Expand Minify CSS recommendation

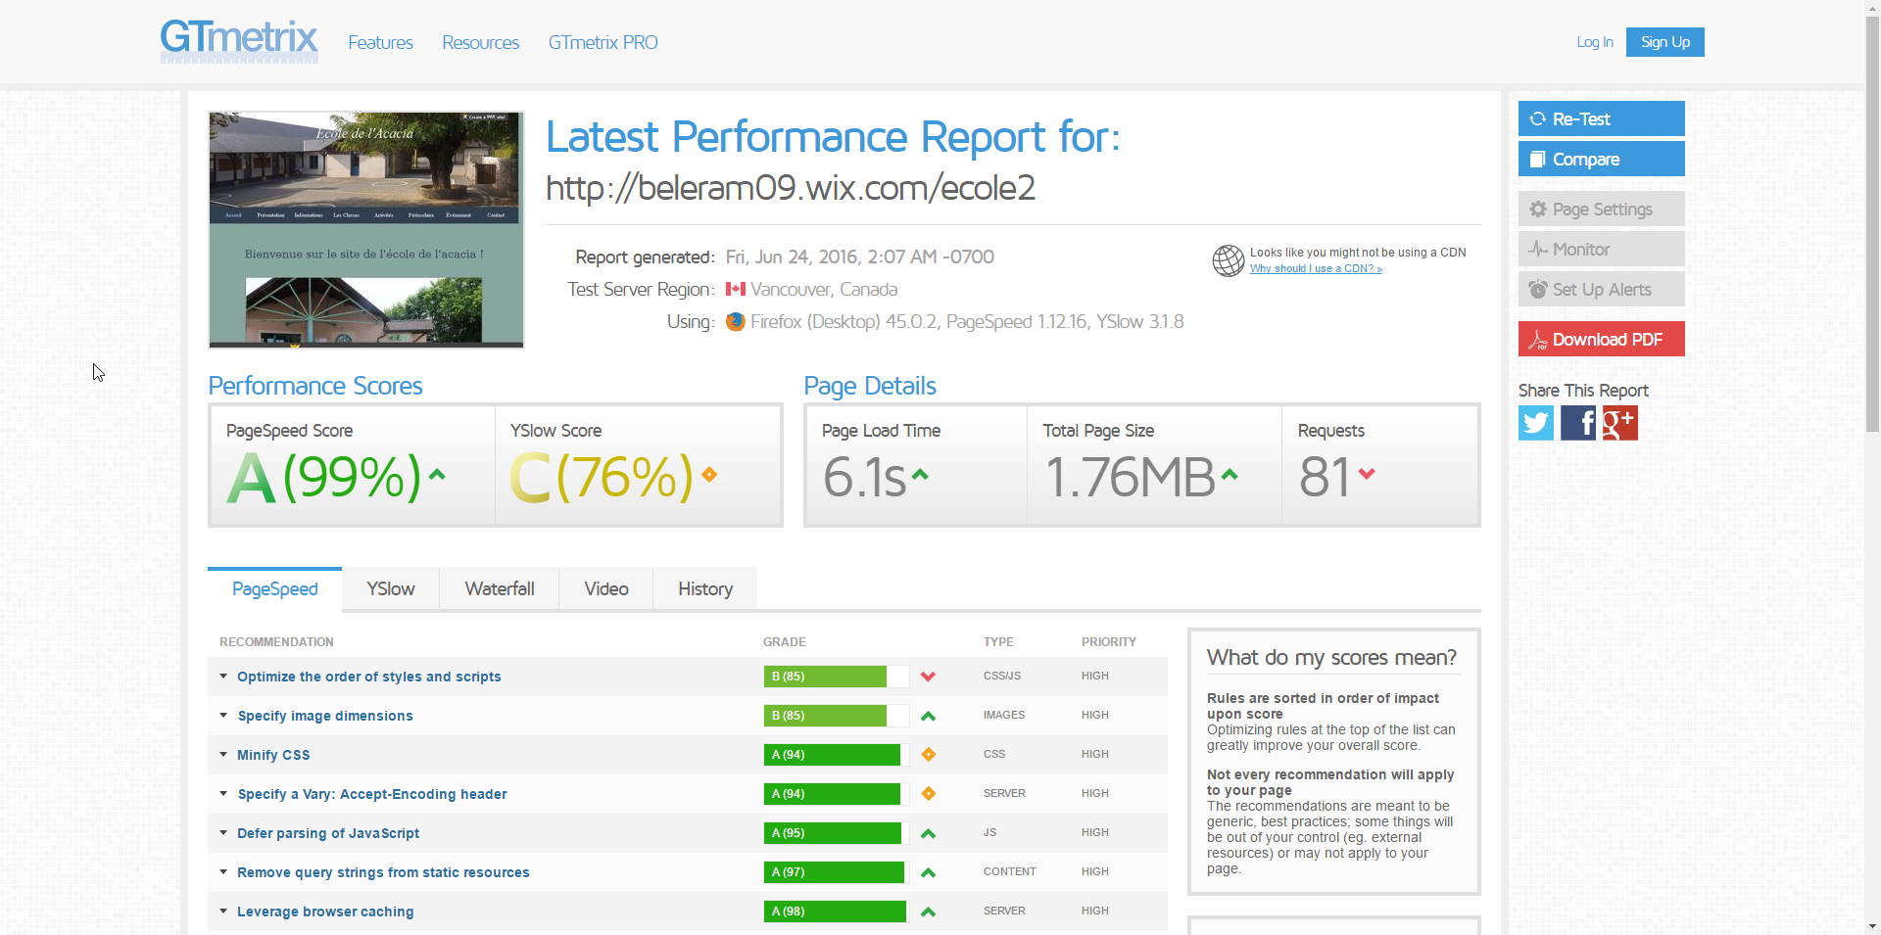[x=273, y=755]
